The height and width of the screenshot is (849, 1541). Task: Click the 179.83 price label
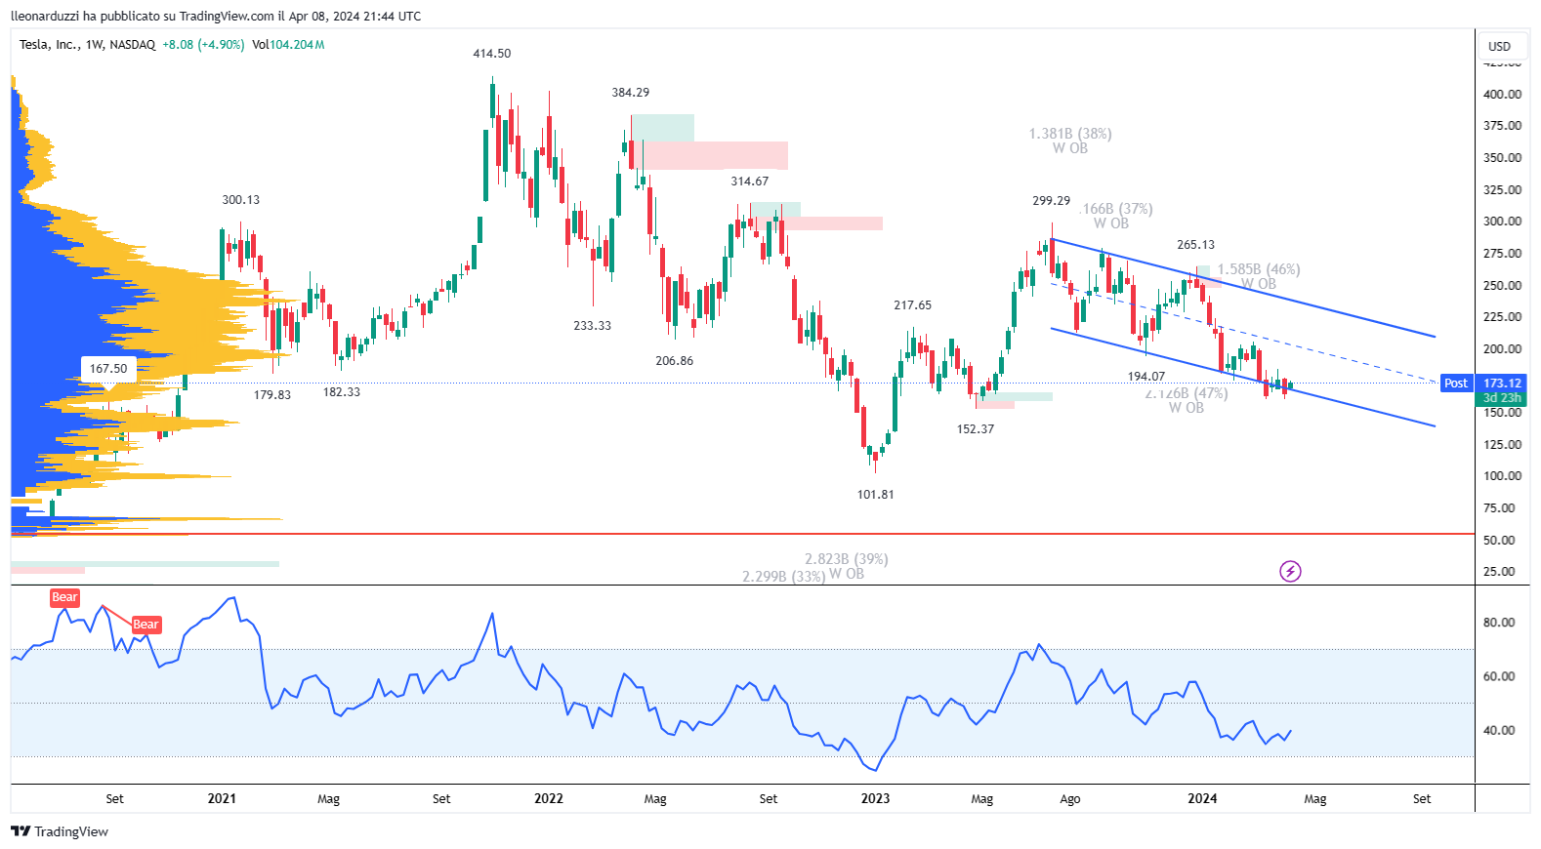[272, 395]
